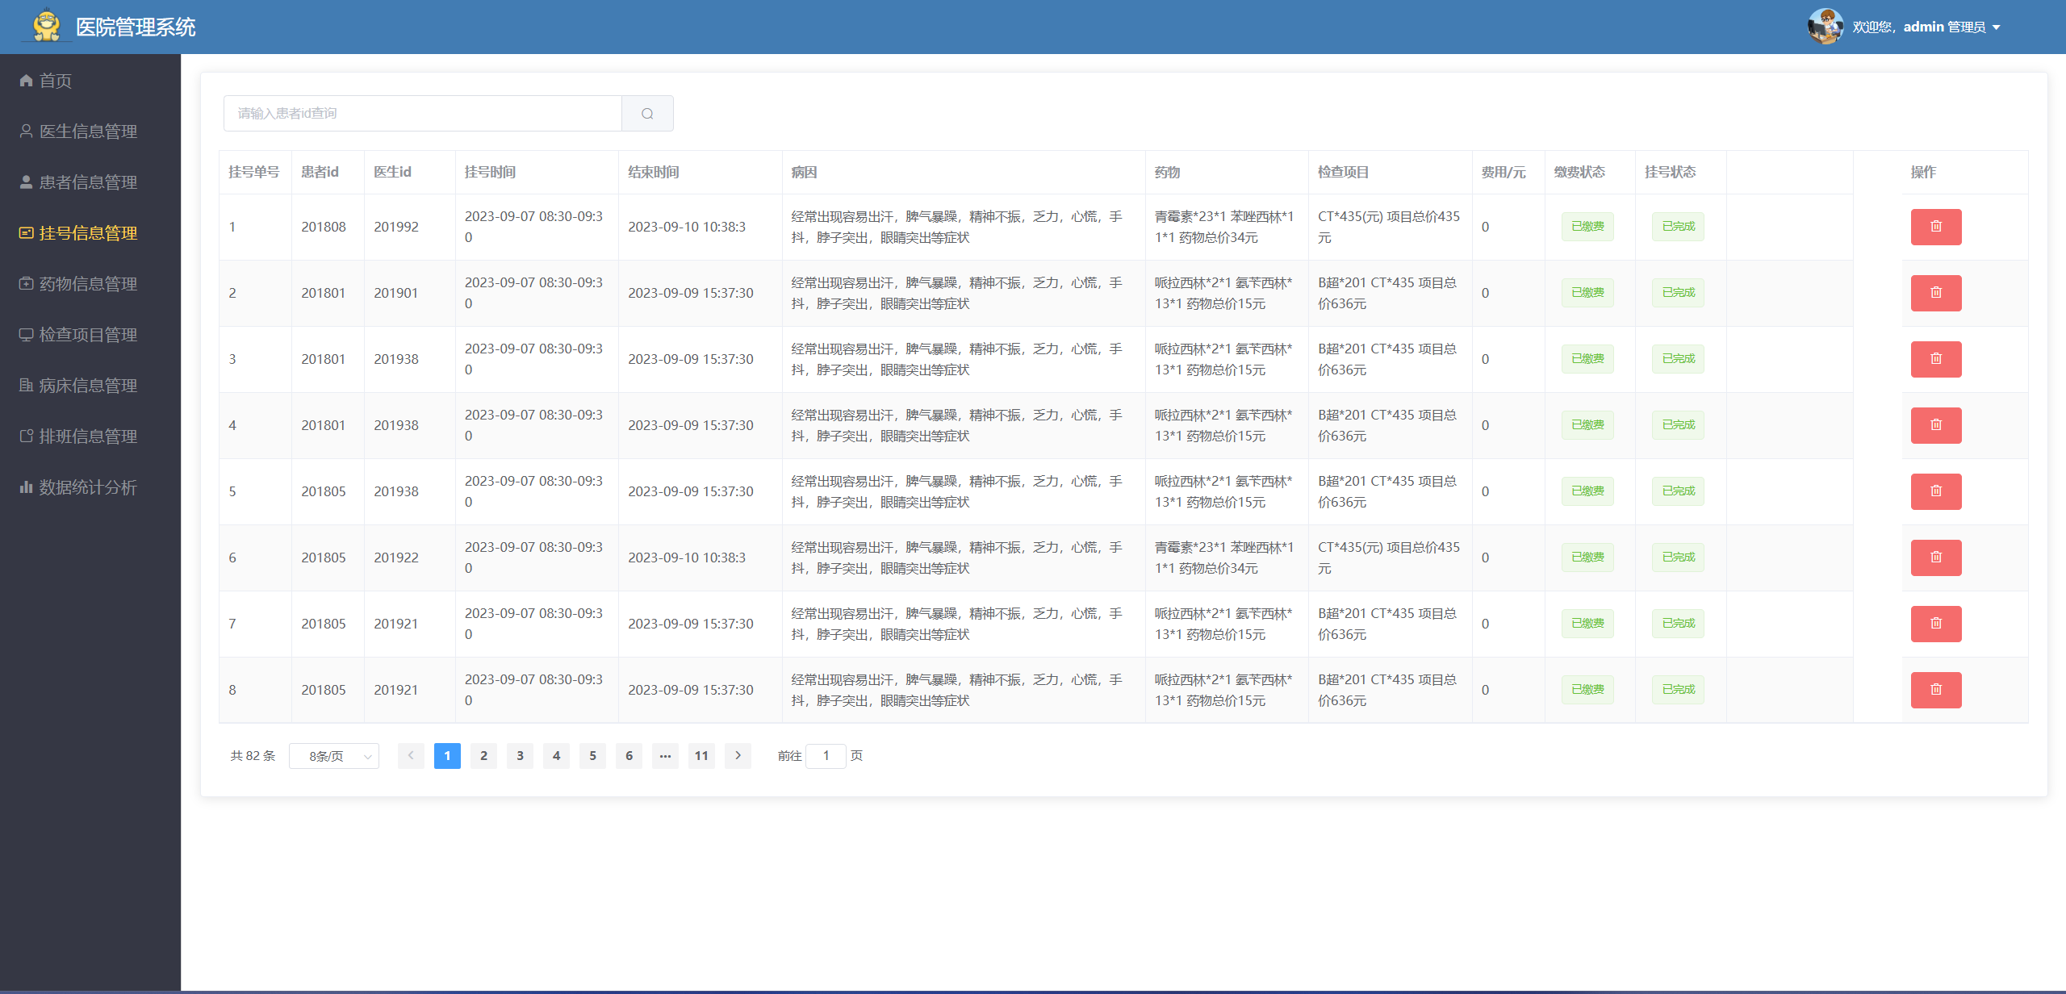Delete registration record number 1
This screenshot has width=2066, height=994.
1935,227
